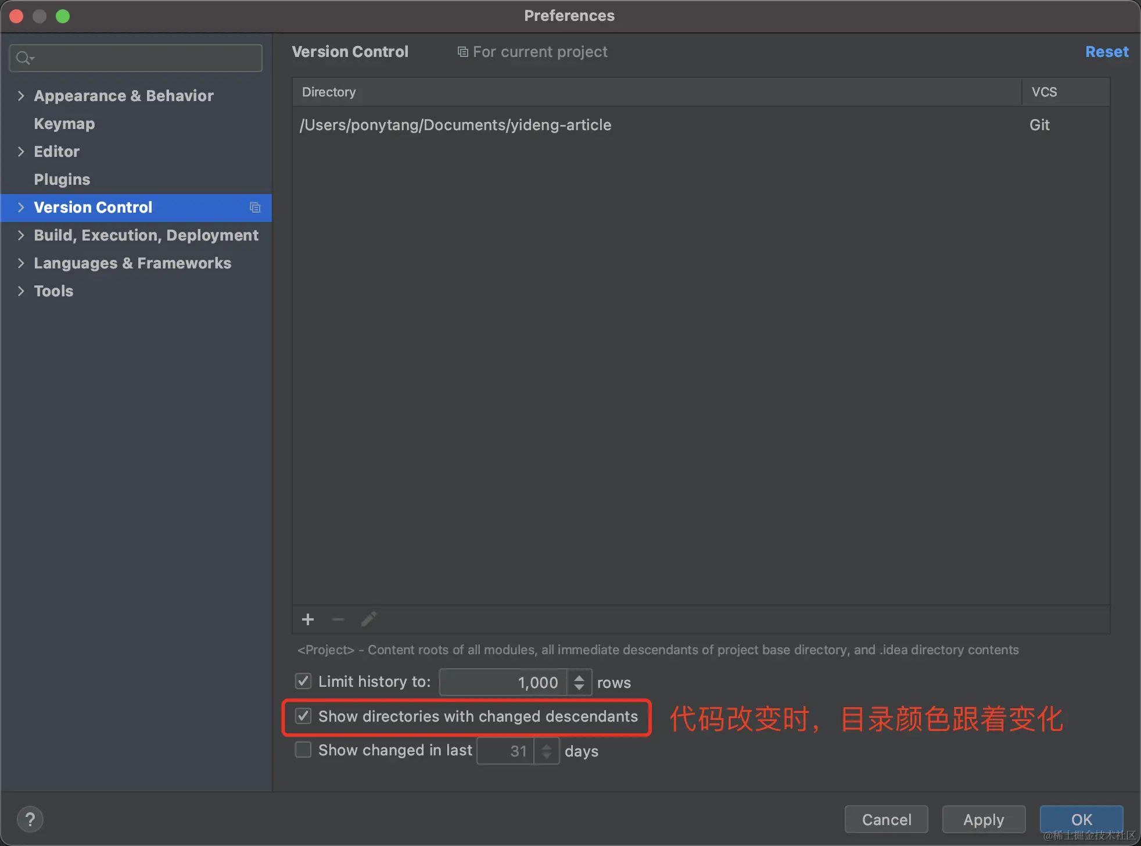Disable Show directories with changed descendants
This screenshot has height=846, width=1141.
point(303,716)
